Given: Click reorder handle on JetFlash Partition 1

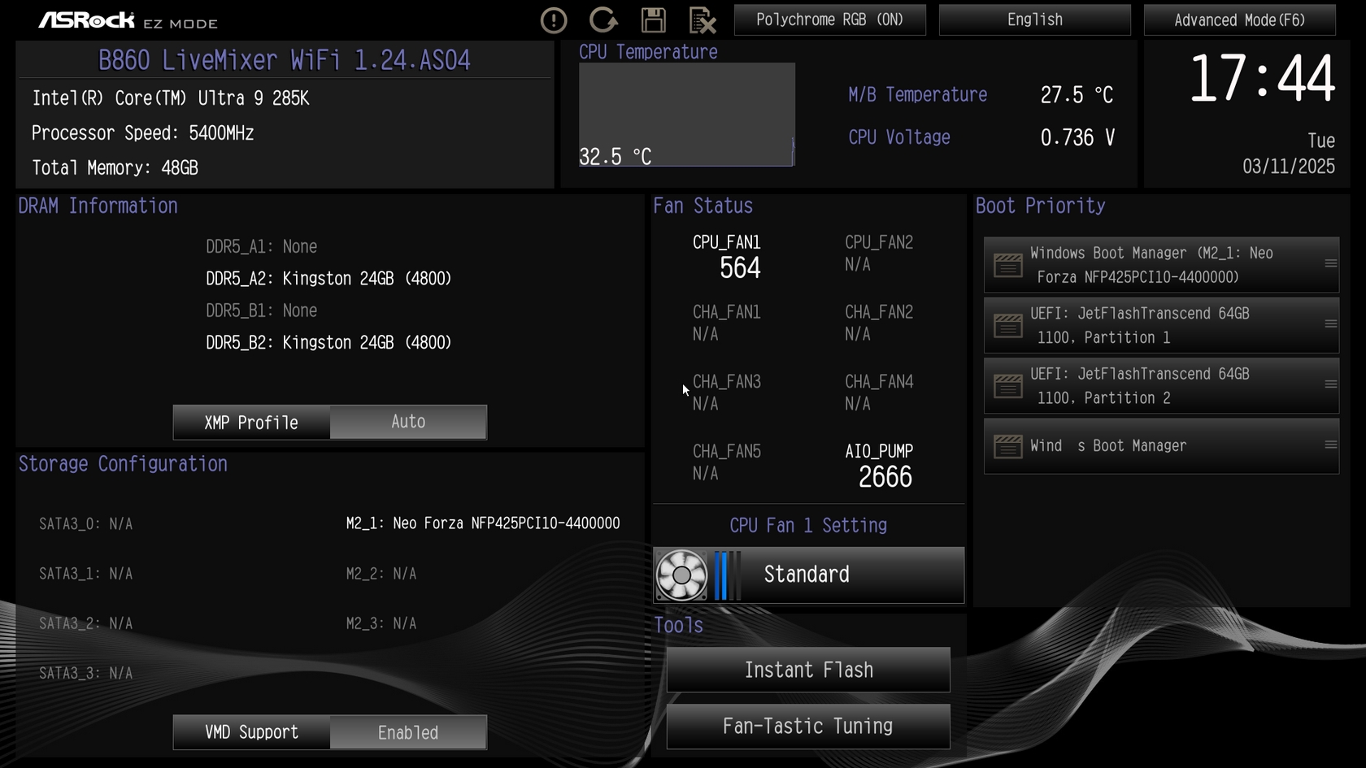Looking at the screenshot, I should 1330,323.
